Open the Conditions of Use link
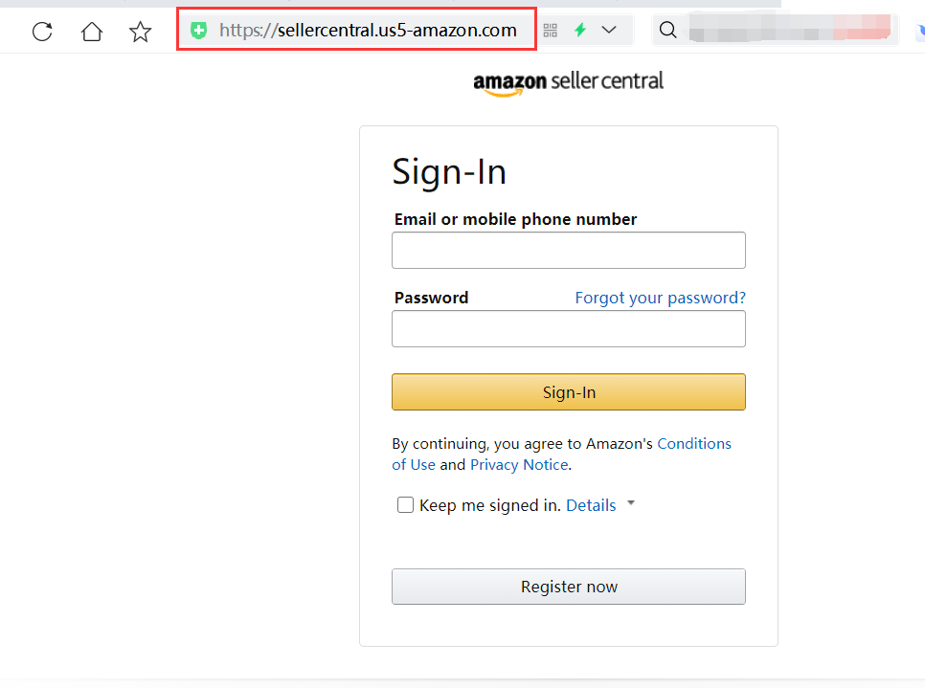Screen dimensions: 925x688 pos(694,444)
